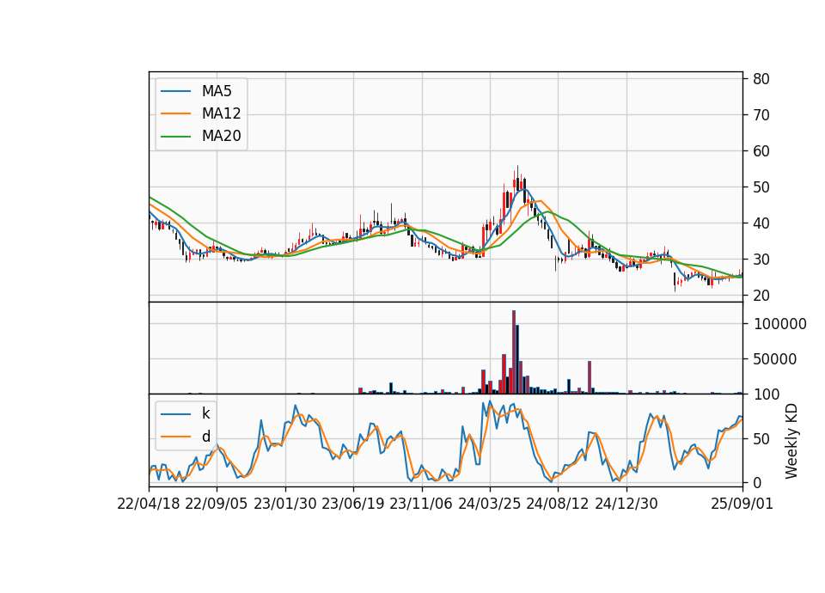This screenshot has height=593, width=825.
Task: Click the 22/09/05 date label
Action: coord(217,504)
